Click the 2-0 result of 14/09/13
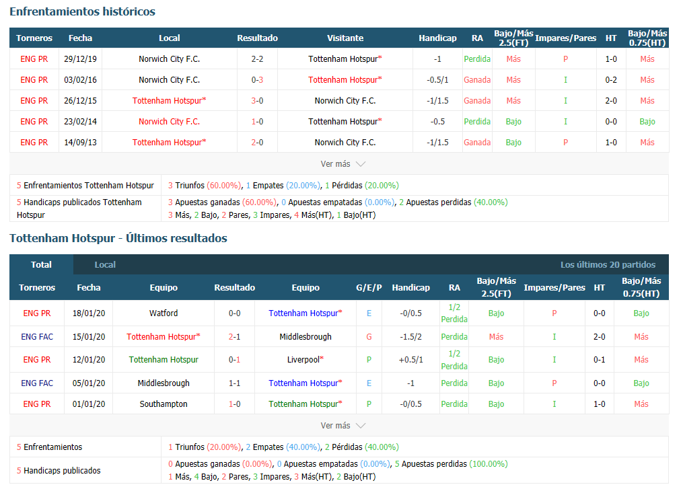This screenshot has width=681, height=491. click(x=257, y=143)
